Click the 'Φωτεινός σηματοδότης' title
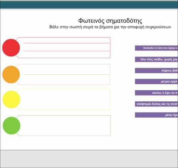The image size is (178, 168). click(110, 21)
